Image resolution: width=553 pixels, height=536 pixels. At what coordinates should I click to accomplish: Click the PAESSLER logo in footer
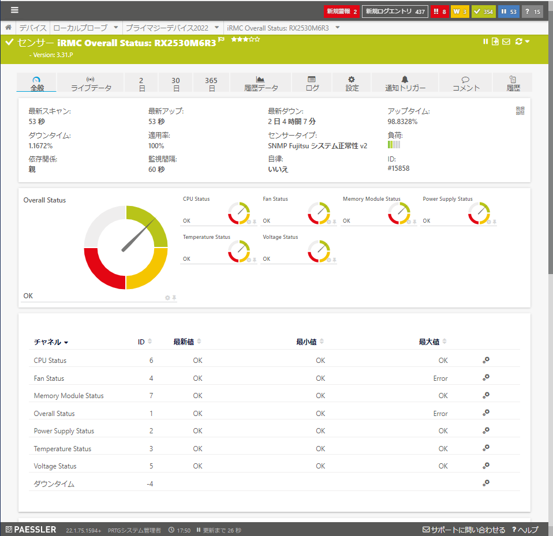point(31,529)
